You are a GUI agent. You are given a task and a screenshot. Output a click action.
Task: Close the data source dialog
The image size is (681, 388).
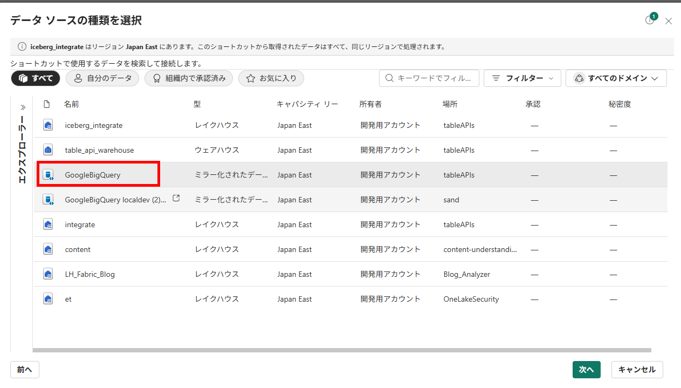669,21
